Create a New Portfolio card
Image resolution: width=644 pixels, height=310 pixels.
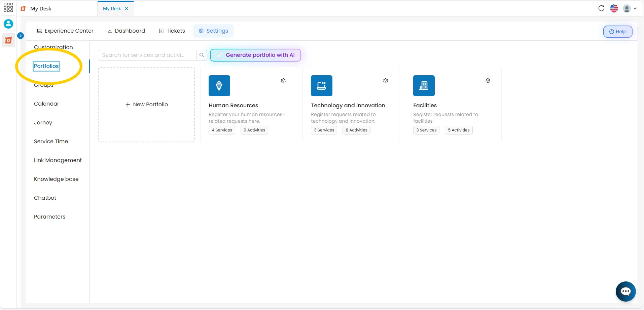pos(146,105)
